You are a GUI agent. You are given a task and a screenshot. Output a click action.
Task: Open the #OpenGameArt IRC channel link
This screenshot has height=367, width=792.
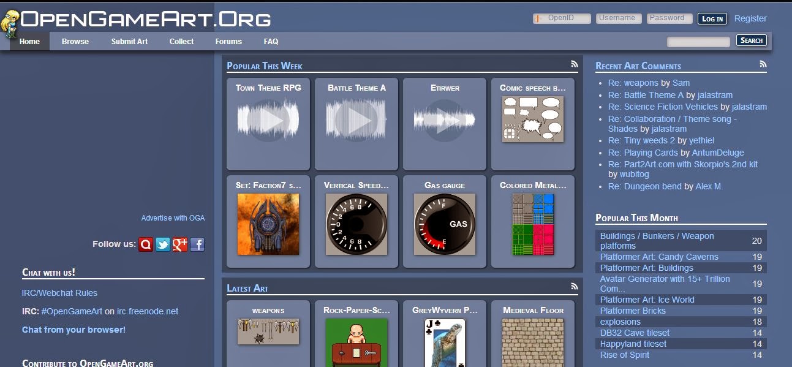[x=72, y=311]
